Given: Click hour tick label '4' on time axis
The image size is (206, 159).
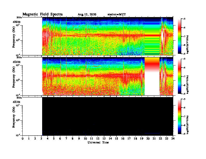Looking at the screenshot, I should [48, 139].
